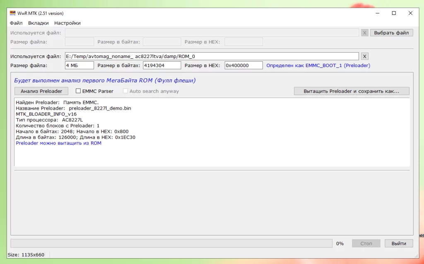This screenshot has height=264, width=424.
Task: Click the Выбрать файл button
Action: (392, 33)
